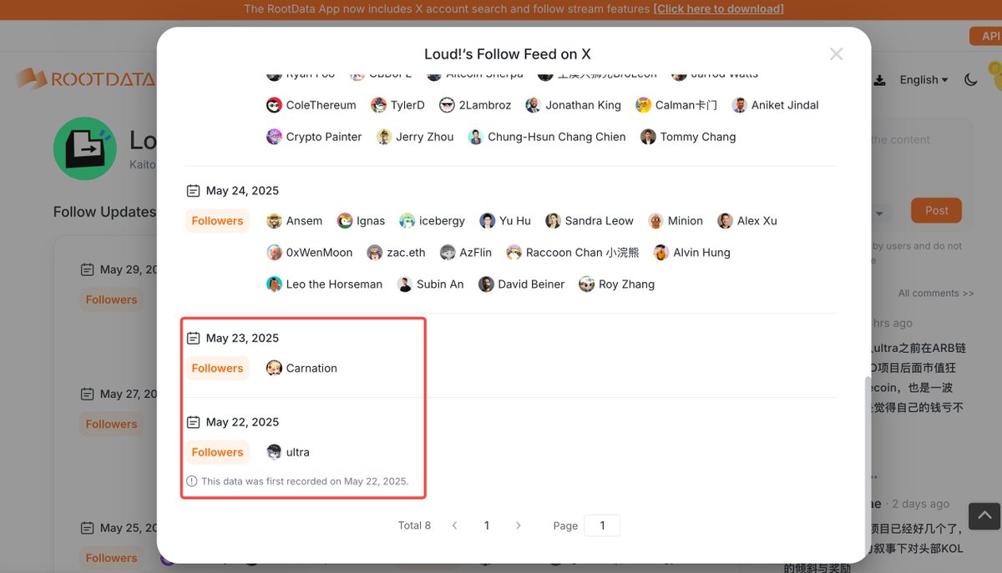Click Followers tag for May 23, 2025
1002x573 pixels.
(217, 369)
